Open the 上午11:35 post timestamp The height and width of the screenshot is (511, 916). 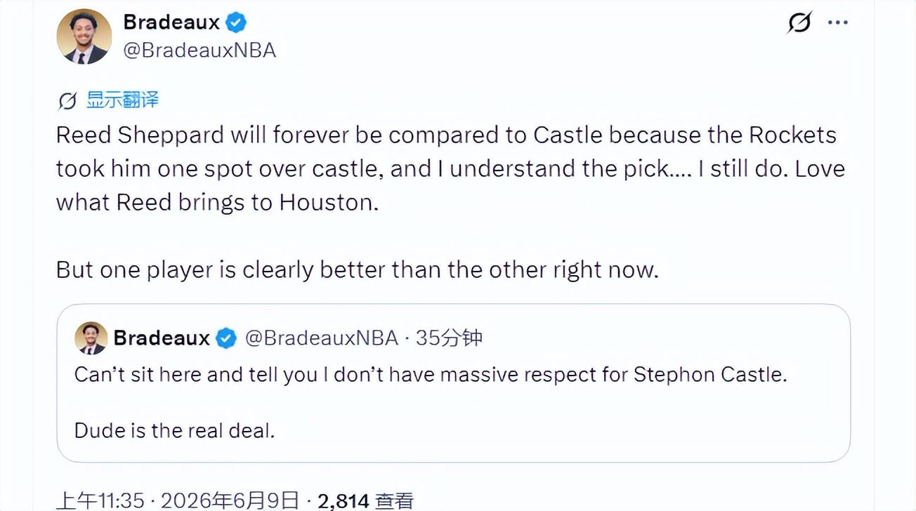[x=100, y=500]
